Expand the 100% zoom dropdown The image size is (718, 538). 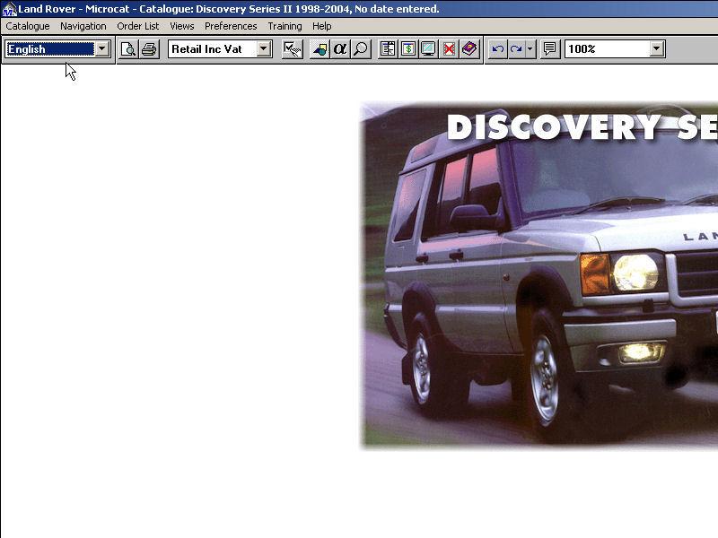coord(657,49)
